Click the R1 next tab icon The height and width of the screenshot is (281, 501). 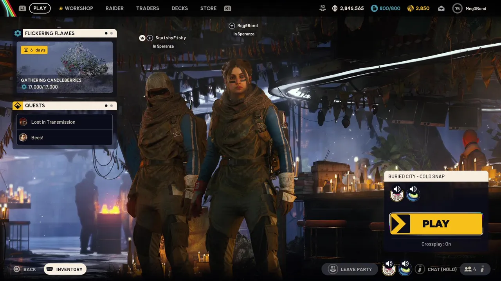(227, 8)
